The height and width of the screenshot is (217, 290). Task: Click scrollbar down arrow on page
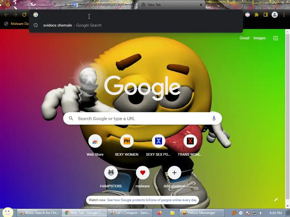[287, 206]
